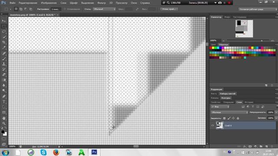
Task: Click the Уточн. край button
Action: tap(169, 9)
